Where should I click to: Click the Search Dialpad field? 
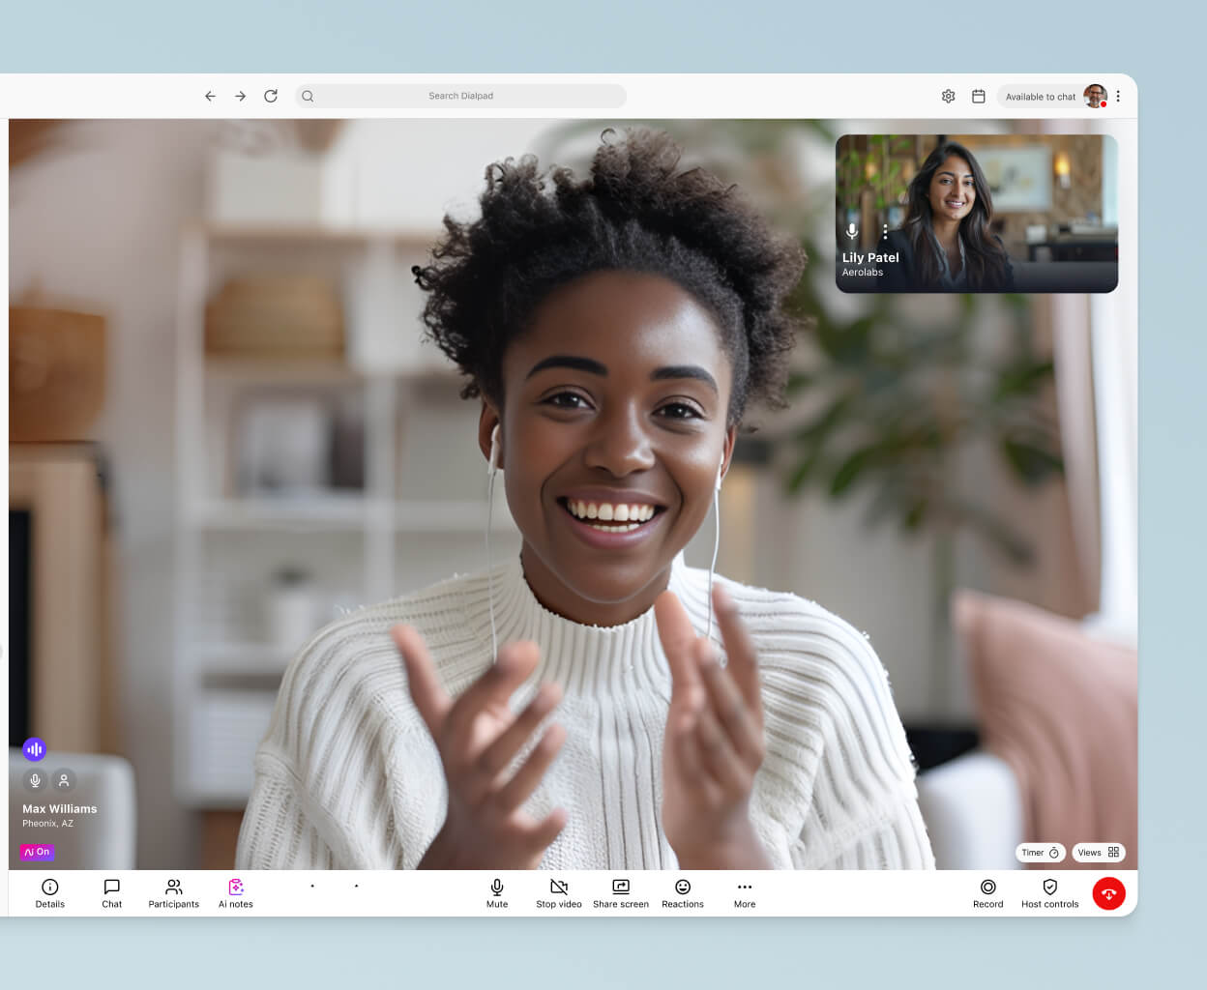pyautogui.click(x=461, y=96)
